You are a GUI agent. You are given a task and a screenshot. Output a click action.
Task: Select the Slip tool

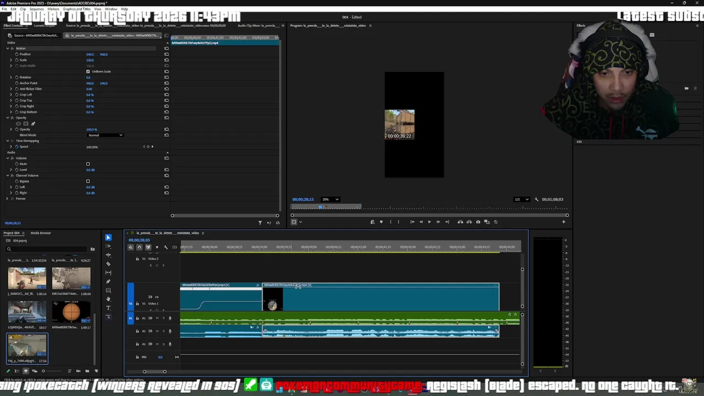108,273
